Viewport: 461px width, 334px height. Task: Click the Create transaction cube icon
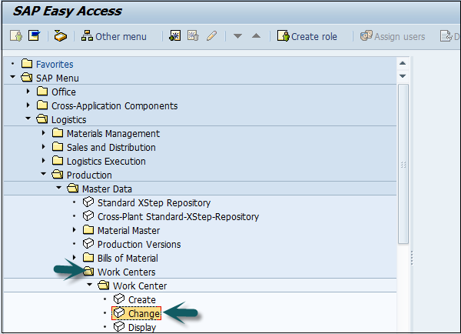point(118,300)
